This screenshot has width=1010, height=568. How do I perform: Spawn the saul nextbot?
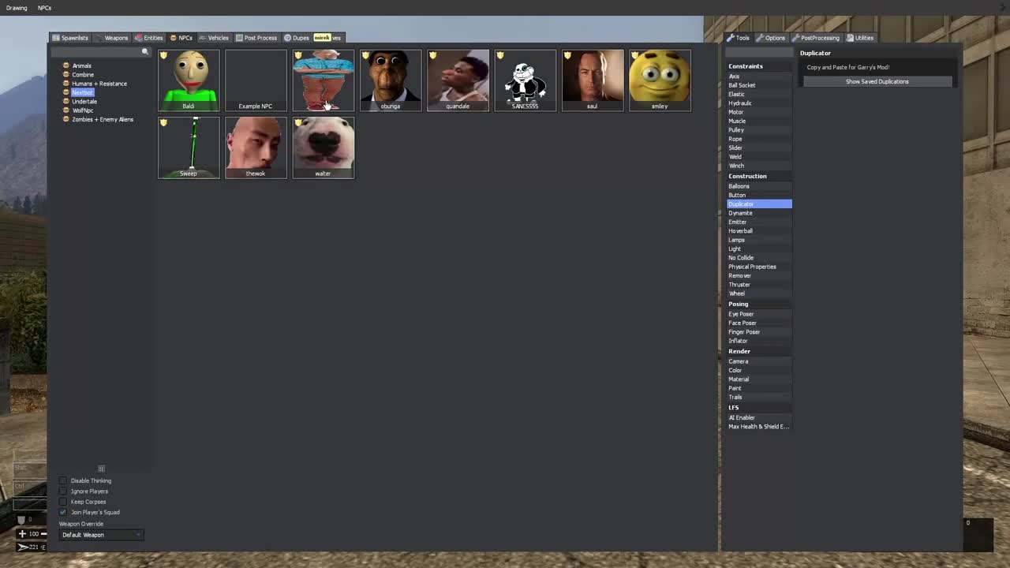point(593,80)
